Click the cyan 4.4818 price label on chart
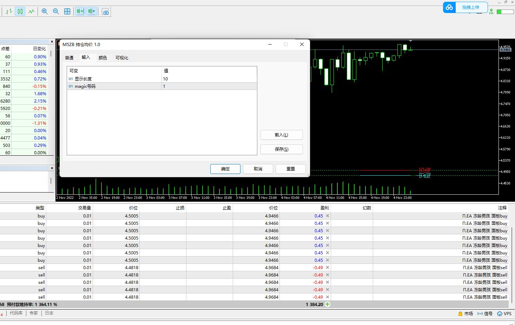515x325 pixels. (x=425, y=175)
